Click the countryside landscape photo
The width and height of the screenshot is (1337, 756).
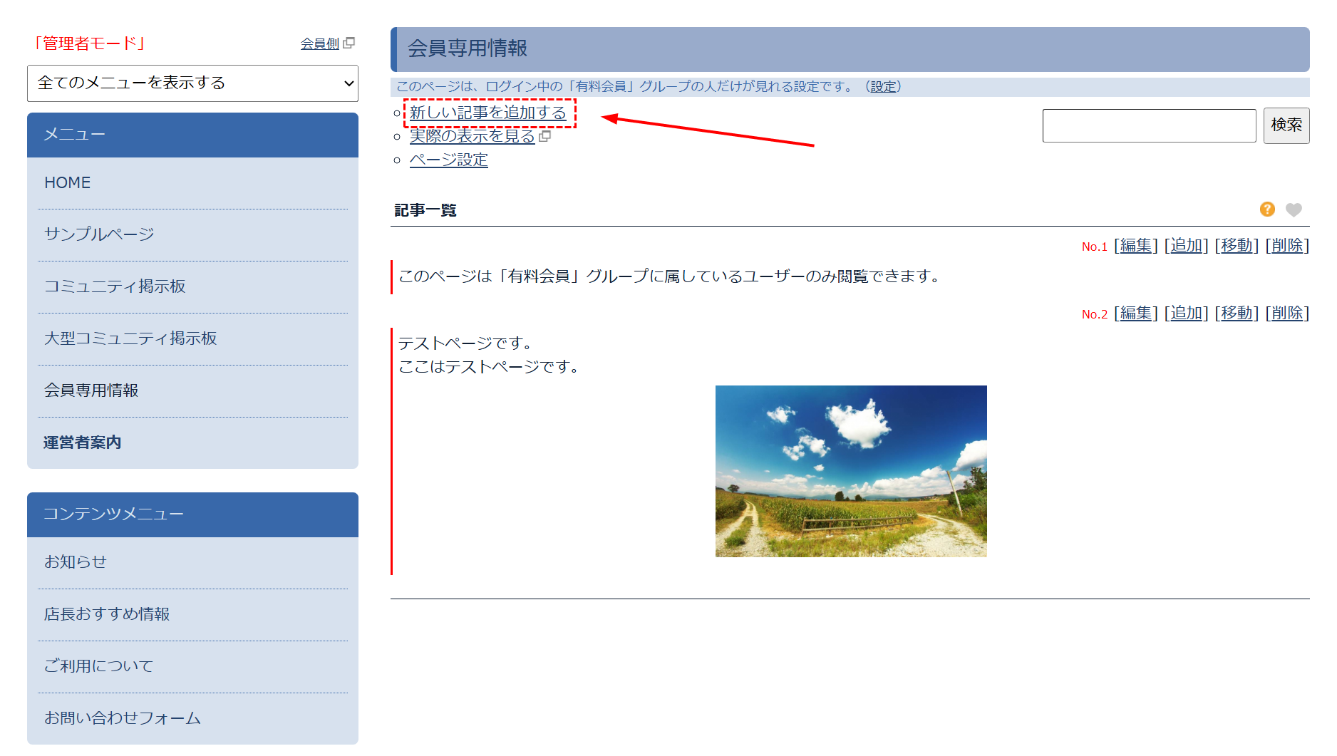pos(851,471)
